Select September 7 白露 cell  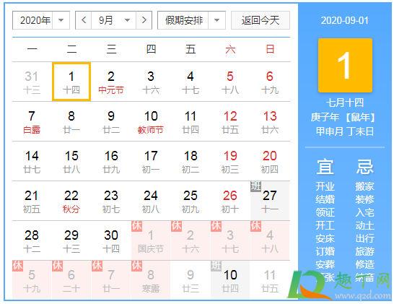pyautogui.click(x=32, y=122)
